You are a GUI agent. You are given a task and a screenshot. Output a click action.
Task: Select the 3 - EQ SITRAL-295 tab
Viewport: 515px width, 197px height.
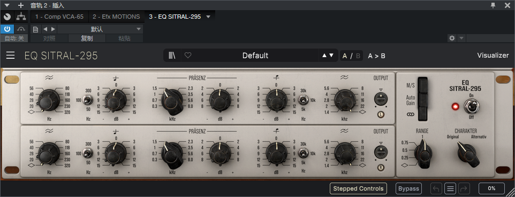(175, 17)
